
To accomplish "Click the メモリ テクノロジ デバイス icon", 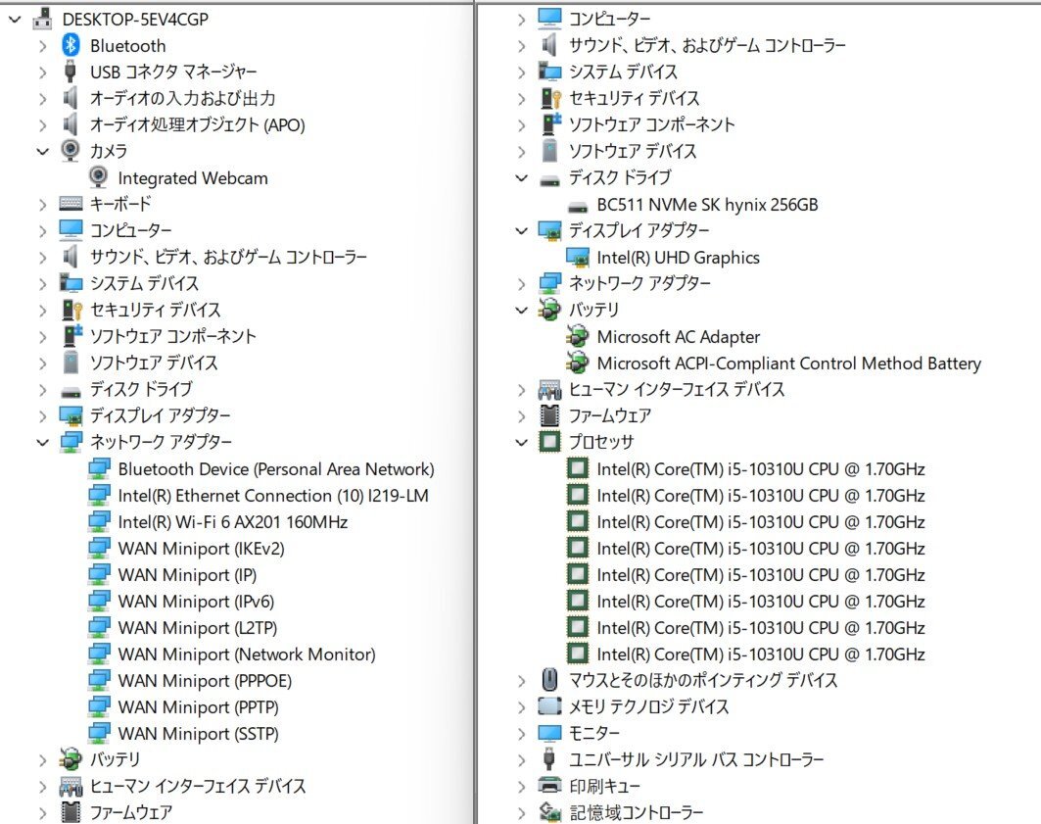I will (549, 705).
